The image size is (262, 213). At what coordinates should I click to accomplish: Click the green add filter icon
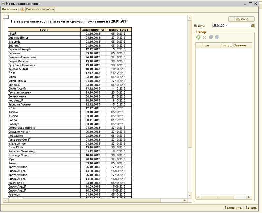pos(198,38)
